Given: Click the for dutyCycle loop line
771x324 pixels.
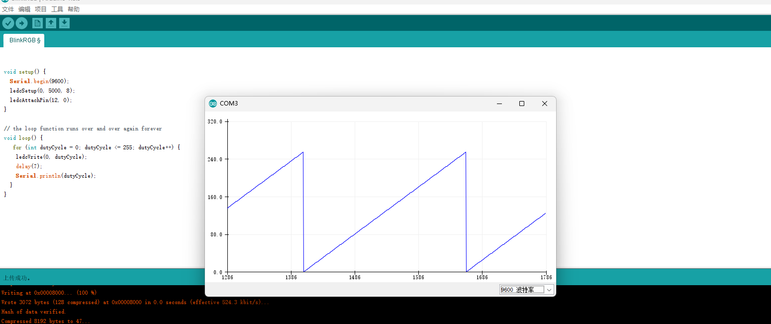Looking at the screenshot, I should [x=96, y=147].
